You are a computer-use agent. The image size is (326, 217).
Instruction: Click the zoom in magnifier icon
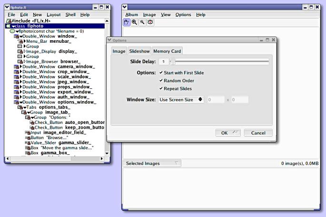[134, 22]
